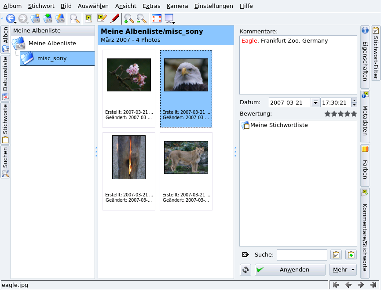Viewport: 381px width, 290px height.
Task: Select the lioness photo thumbnail
Action: coord(186,157)
